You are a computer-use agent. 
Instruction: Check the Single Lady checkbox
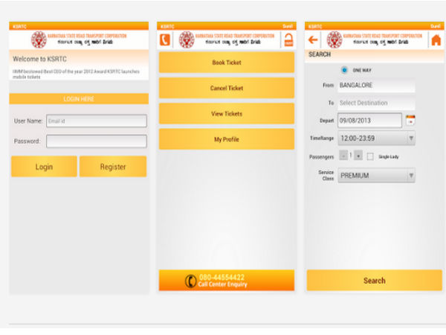pos(370,156)
